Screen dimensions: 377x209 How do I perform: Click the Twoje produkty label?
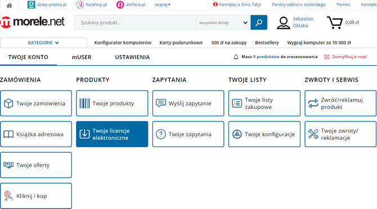113,103
